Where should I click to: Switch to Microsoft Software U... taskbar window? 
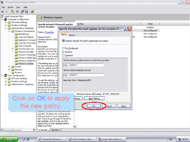pos(52,139)
